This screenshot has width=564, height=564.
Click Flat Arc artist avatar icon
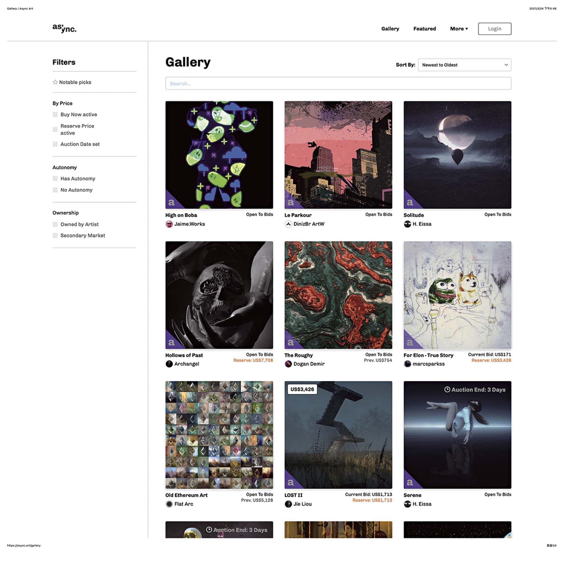point(169,504)
